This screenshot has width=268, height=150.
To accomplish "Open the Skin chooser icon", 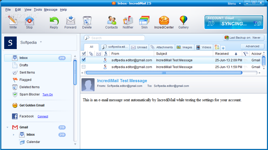I will [144, 20].
